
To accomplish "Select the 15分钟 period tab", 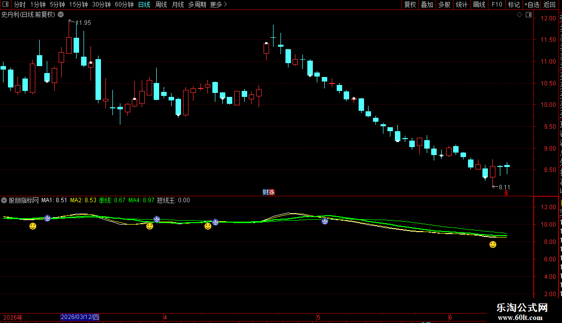I will tap(79, 4).
